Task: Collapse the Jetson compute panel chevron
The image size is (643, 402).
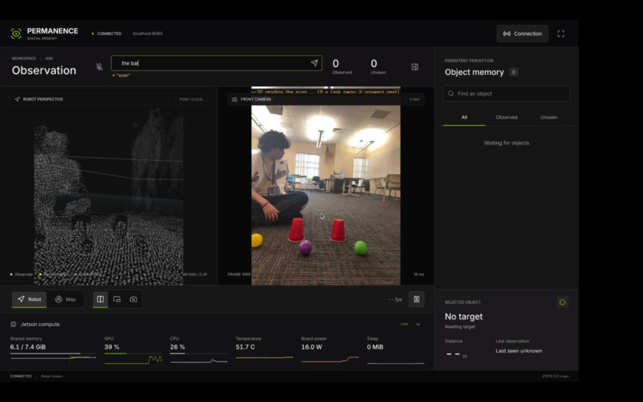Action: (418, 324)
